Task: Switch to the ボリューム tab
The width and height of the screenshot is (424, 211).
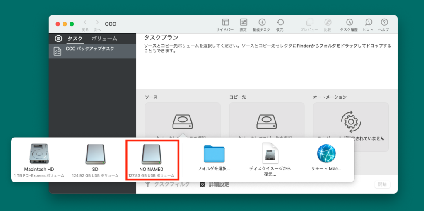Action: (104, 39)
